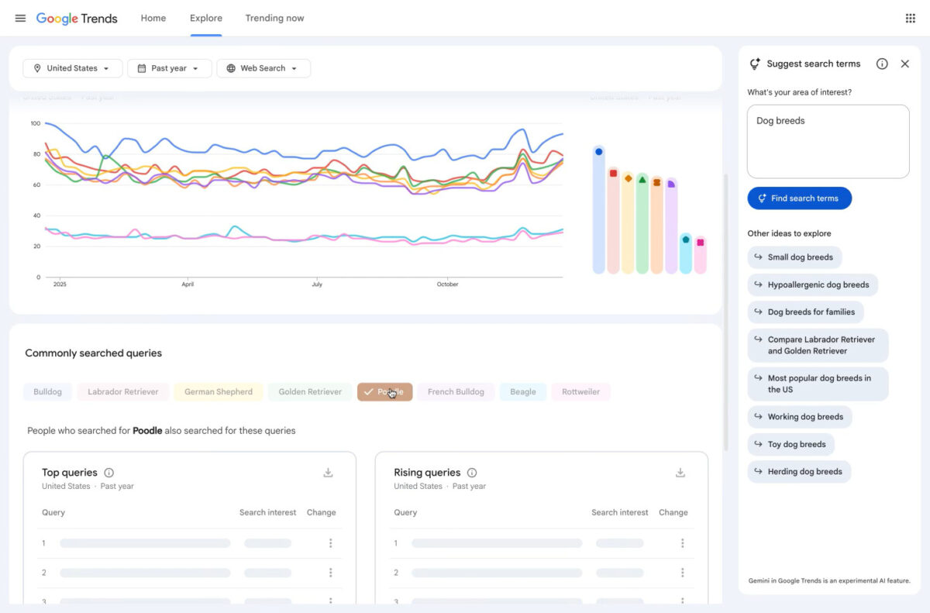Open the Google apps grid
The width and height of the screenshot is (930, 613).
910,19
